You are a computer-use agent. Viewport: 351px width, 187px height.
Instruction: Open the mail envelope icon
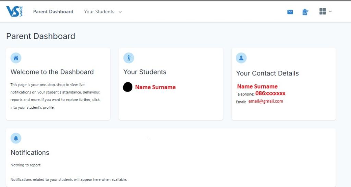pyautogui.click(x=290, y=12)
